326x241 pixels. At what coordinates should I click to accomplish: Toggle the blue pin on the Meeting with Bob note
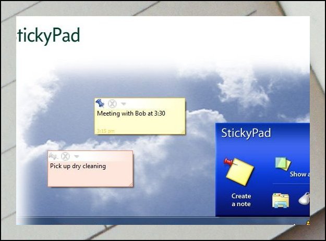pos(100,103)
